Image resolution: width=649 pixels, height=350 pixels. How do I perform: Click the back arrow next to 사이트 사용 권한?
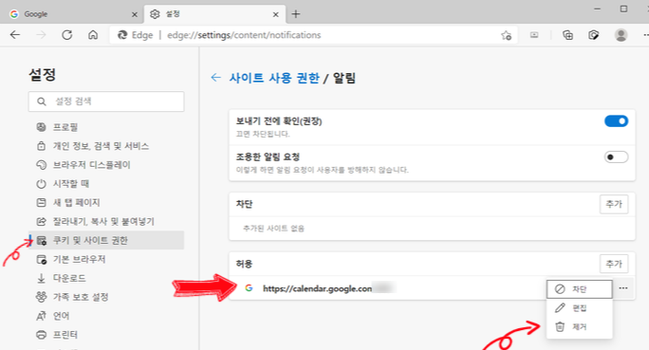tap(215, 78)
